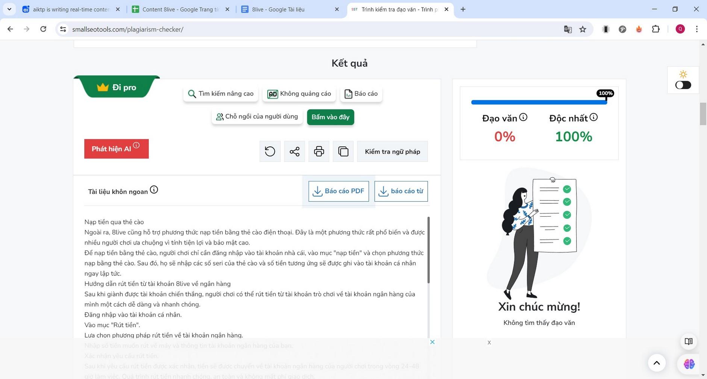The height and width of the screenshot is (379, 707).
Task: Open Chrome three-dot menu
Action: (x=697, y=29)
